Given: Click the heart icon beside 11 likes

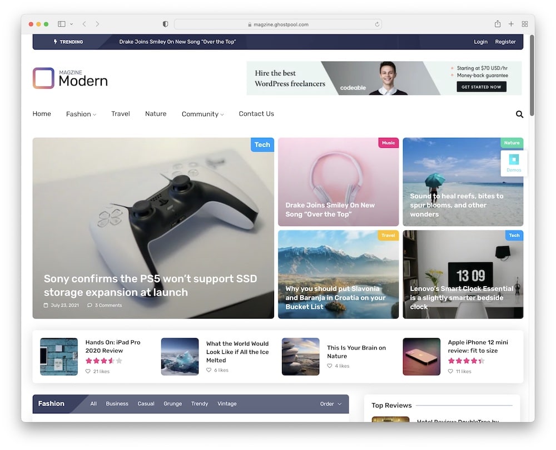Looking at the screenshot, I should coord(450,371).
